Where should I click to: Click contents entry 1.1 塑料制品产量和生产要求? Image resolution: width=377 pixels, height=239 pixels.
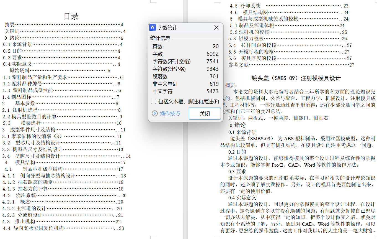pos(63,77)
